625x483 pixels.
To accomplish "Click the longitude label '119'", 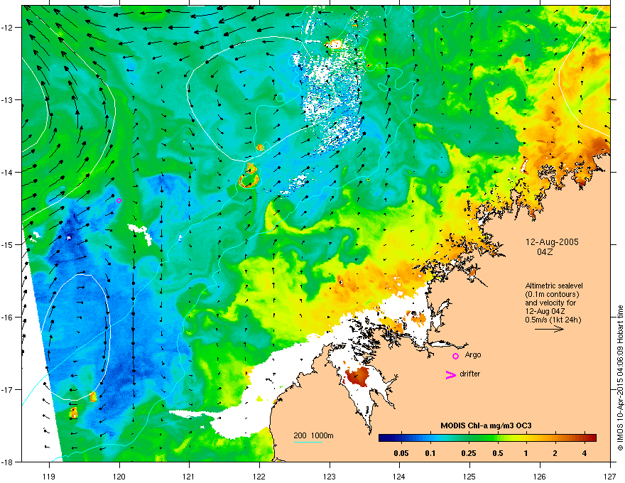I will click(x=49, y=476).
